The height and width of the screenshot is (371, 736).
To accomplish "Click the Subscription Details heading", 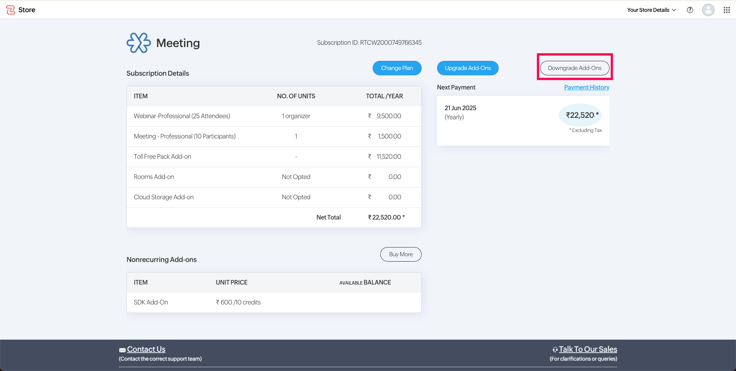I will 158,73.
